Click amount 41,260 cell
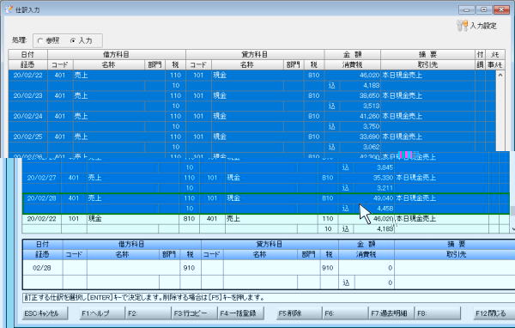 tap(353, 116)
